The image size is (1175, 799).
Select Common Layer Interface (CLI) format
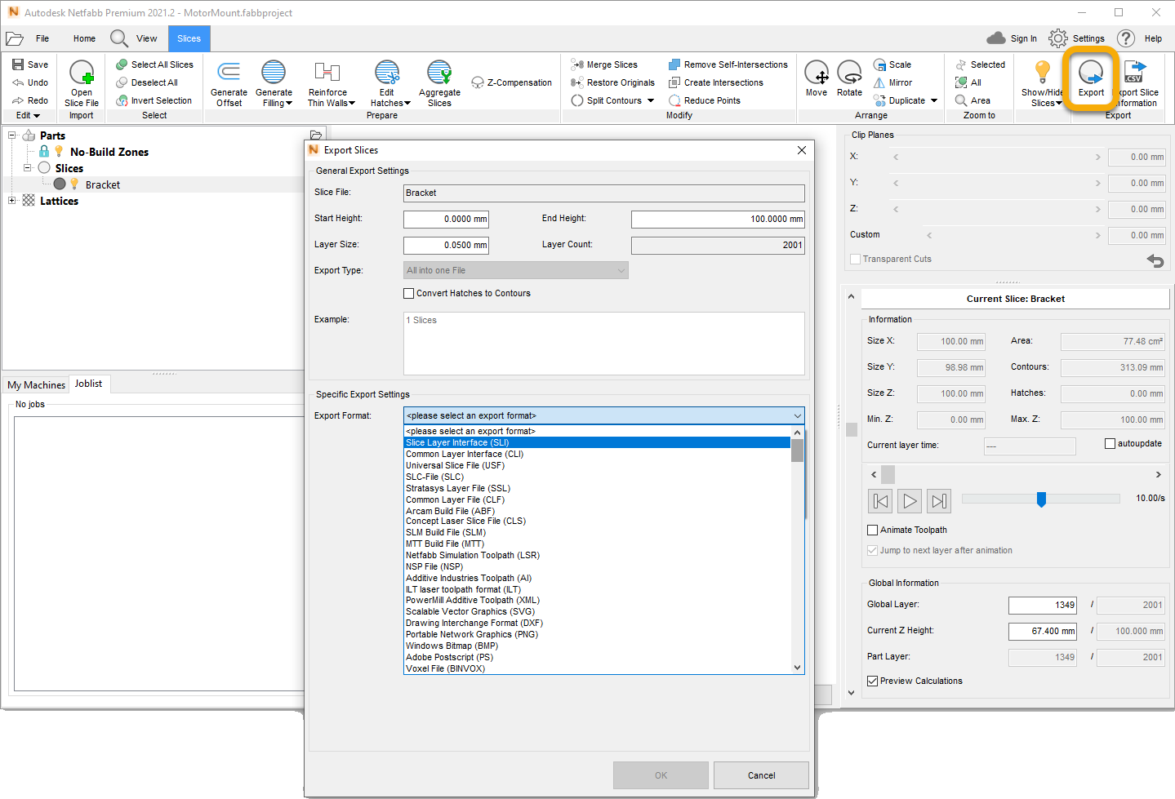click(x=597, y=454)
